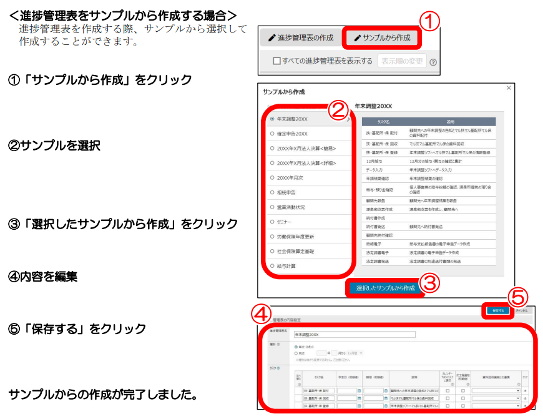This screenshot has height=419, width=543.
Task: Click the help icon beside 表示順の変更
Action: [433, 62]
